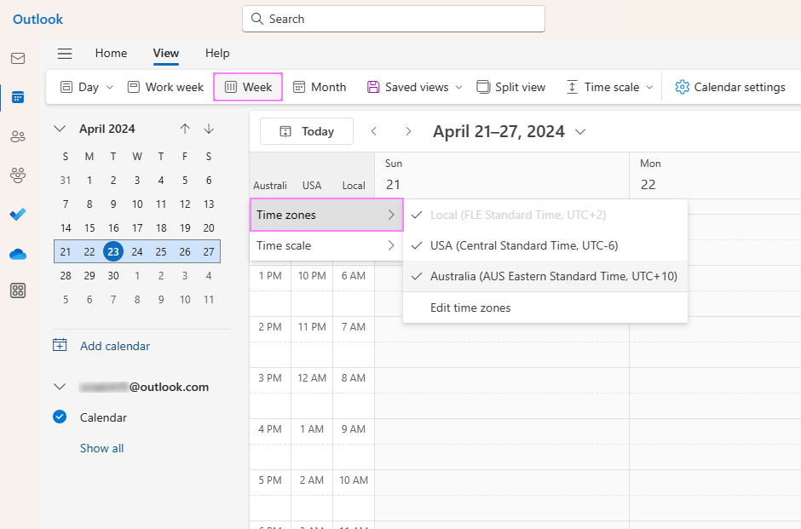801x529 pixels.
Task: Open the Time scale context submenu
Action: click(x=326, y=245)
